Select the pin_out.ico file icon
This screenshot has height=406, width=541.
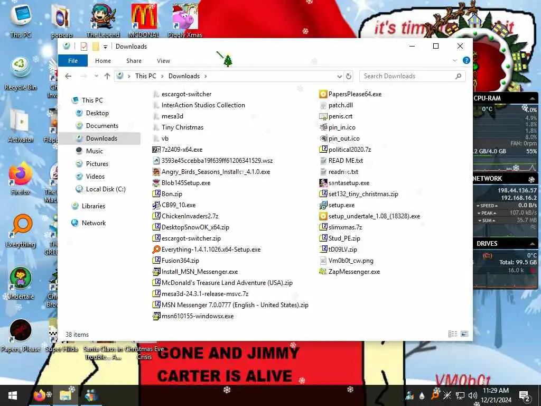point(323,139)
